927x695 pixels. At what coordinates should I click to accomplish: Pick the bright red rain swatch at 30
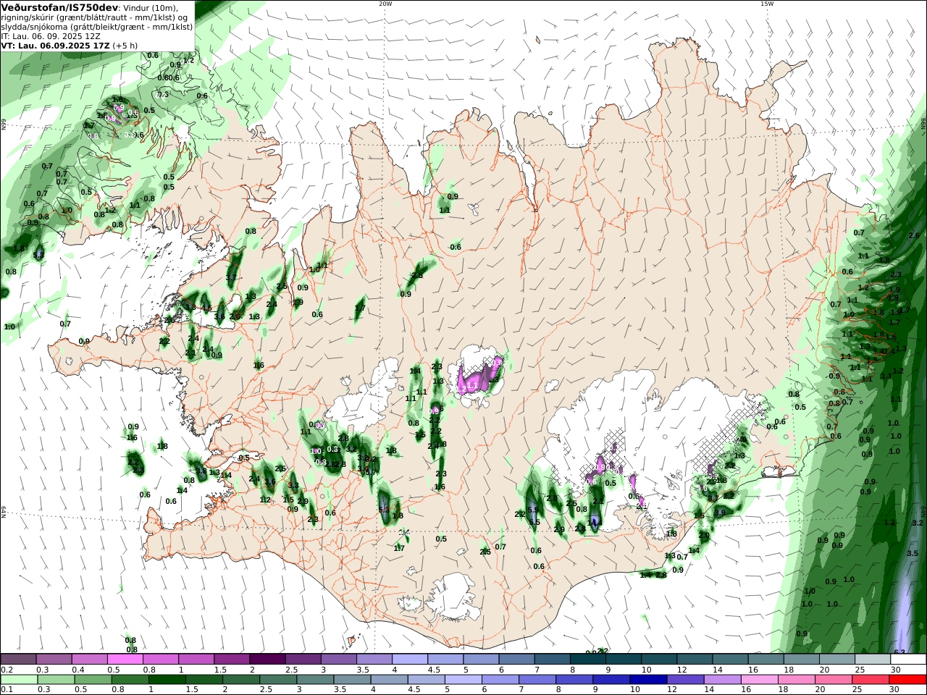907,680
